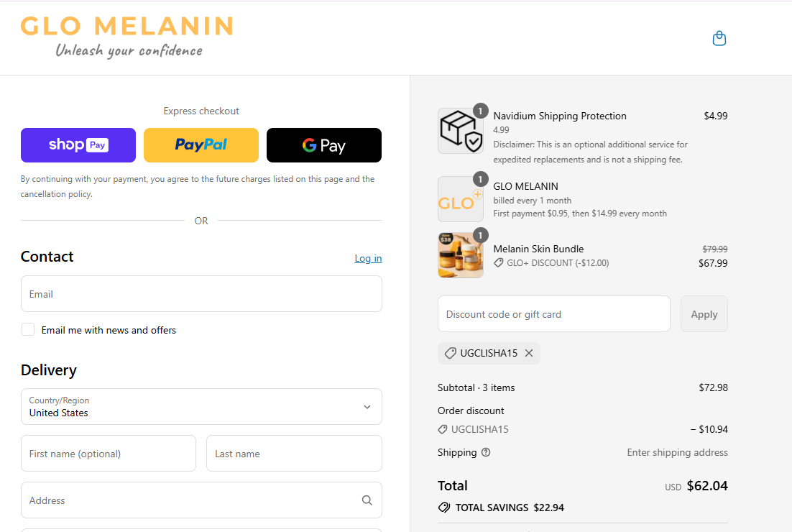
Task: Click the GLO+ DISCOUNT tag icon
Action: click(499, 262)
